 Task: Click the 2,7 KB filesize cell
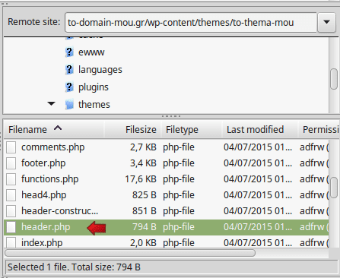[143, 147]
